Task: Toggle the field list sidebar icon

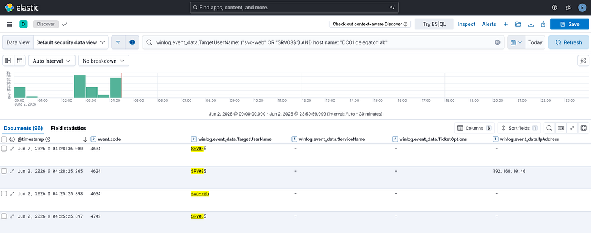Action: click(8, 61)
